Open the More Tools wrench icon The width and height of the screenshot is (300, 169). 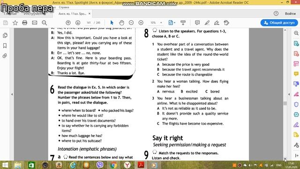(296, 145)
